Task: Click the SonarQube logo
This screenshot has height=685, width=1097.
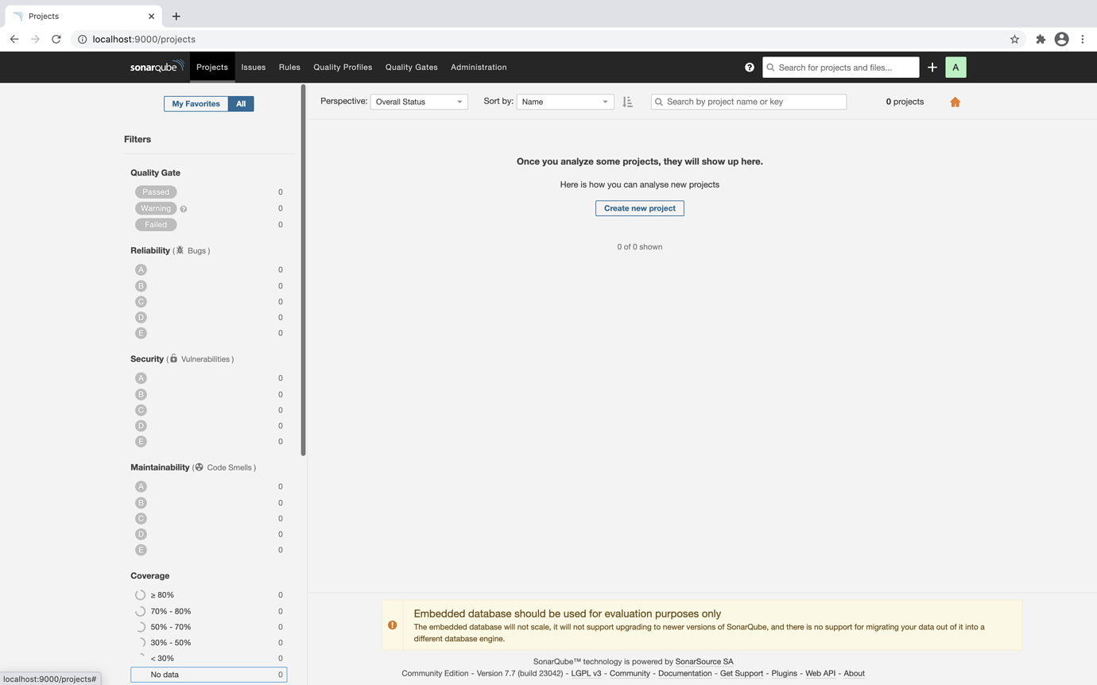Action: click(157, 67)
